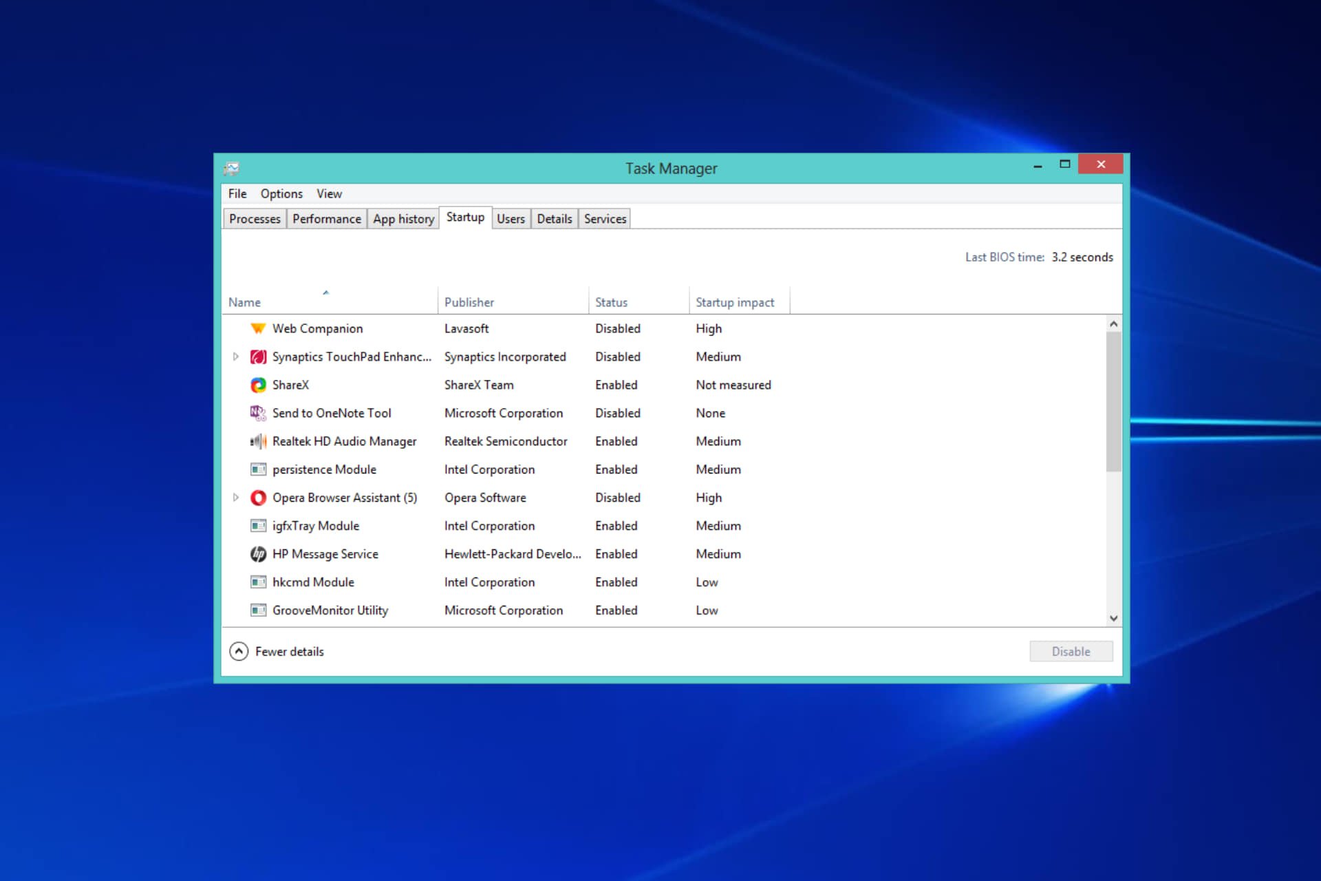Click the HP Message Service icon
The width and height of the screenshot is (1321, 881).
[257, 554]
